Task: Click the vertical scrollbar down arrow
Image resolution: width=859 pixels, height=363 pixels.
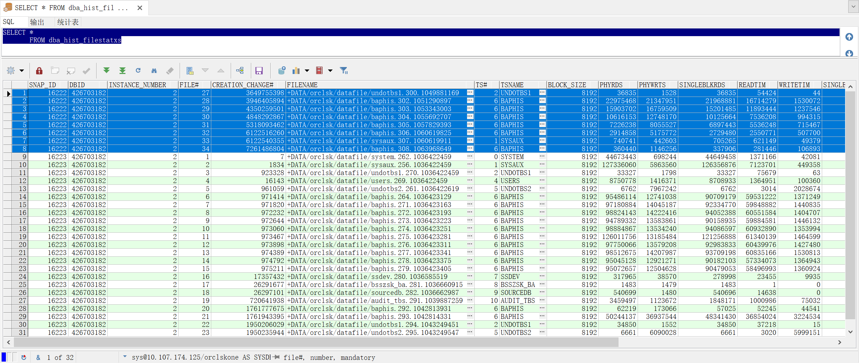Action: click(850, 332)
